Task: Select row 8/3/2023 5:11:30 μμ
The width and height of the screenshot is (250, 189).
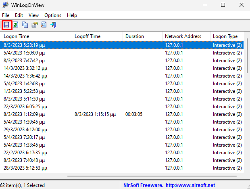Action: (x=122, y=99)
